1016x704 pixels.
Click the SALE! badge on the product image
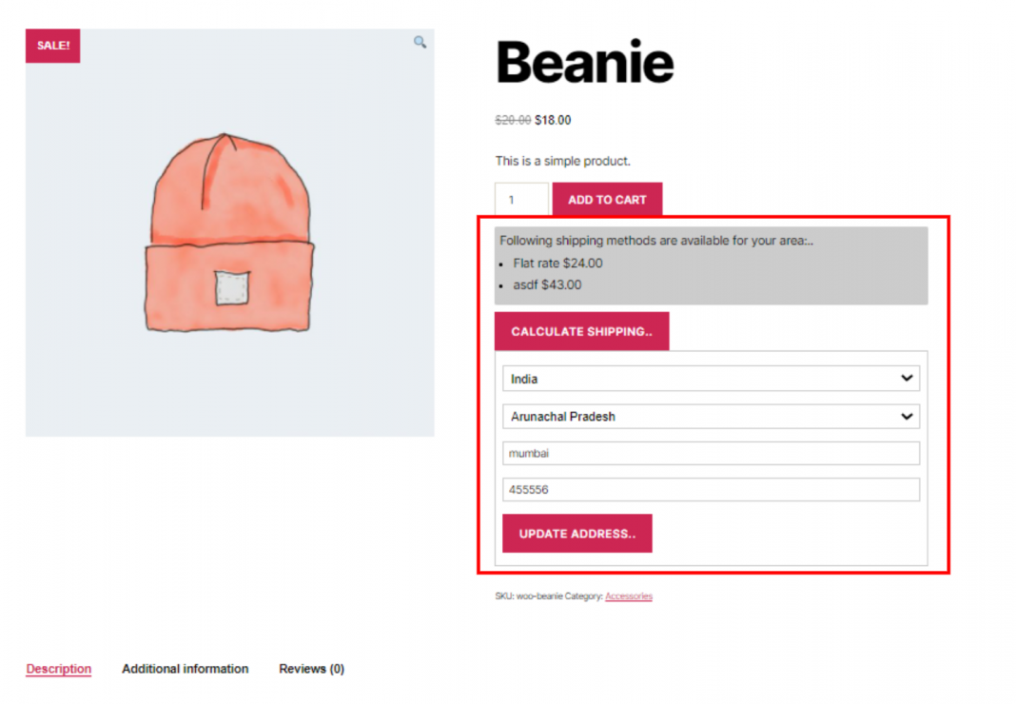[x=52, y=45]
